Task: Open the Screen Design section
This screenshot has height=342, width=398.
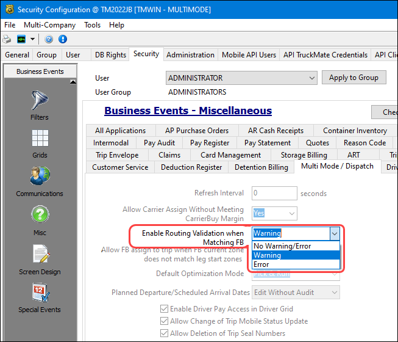Action: 39,259
